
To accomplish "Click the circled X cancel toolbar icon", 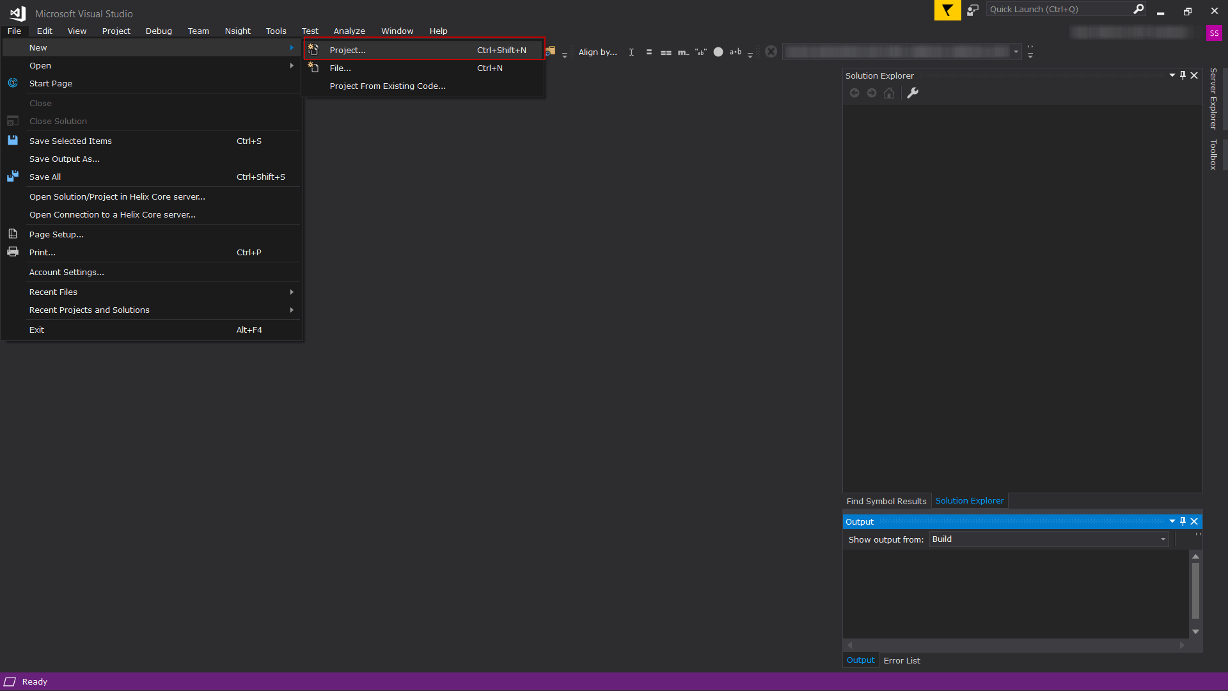I will coord(771,52).
